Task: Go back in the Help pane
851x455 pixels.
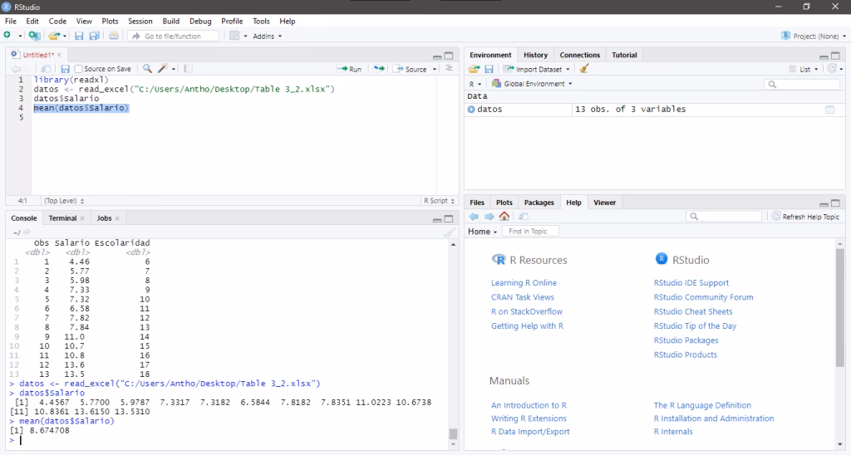Action: [474, 217]
